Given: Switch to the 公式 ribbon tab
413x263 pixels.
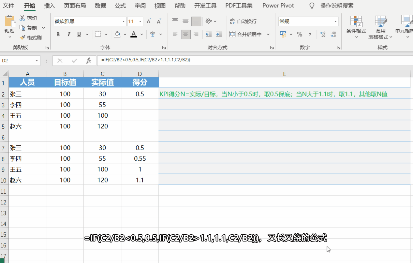Looking at the screenshot, I should point(120,6).
